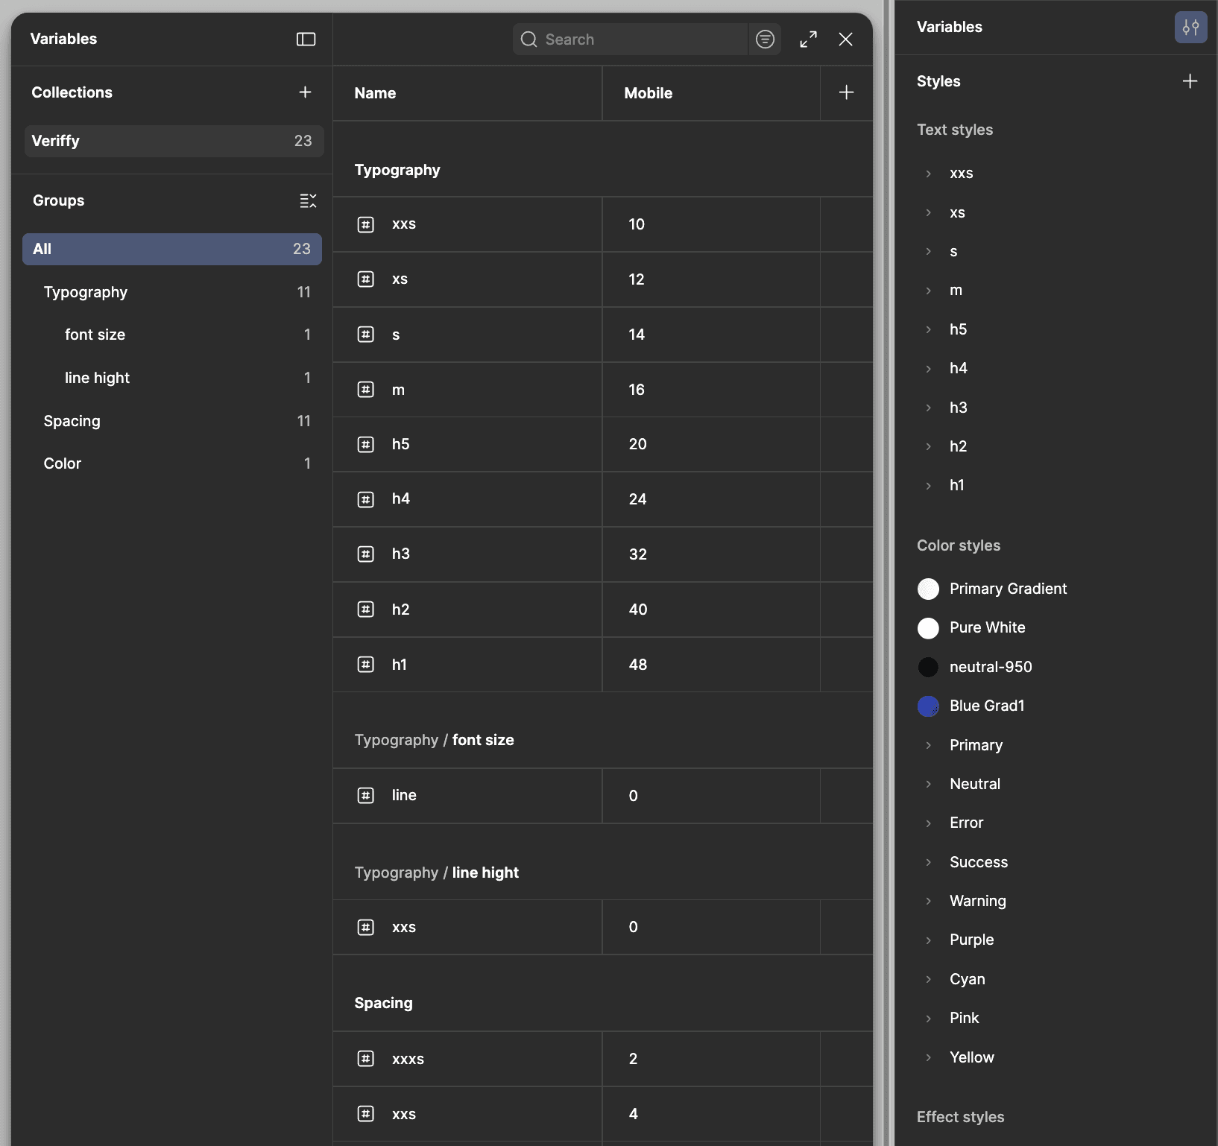Add a new mode column with plus
This screenshot has height=1146, width=1218.
(x=846, y=92)
